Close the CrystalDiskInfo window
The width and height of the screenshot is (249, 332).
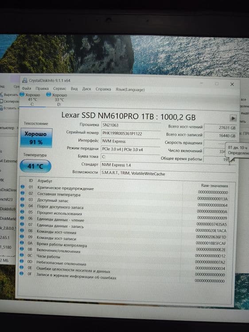232,84
